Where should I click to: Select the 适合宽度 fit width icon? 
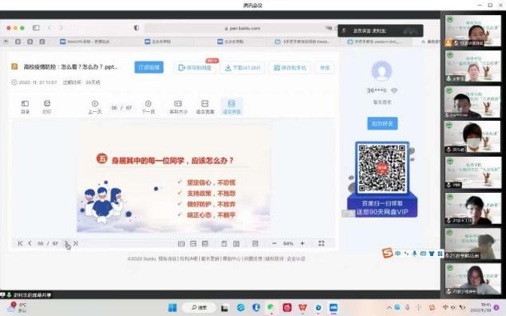205,106
